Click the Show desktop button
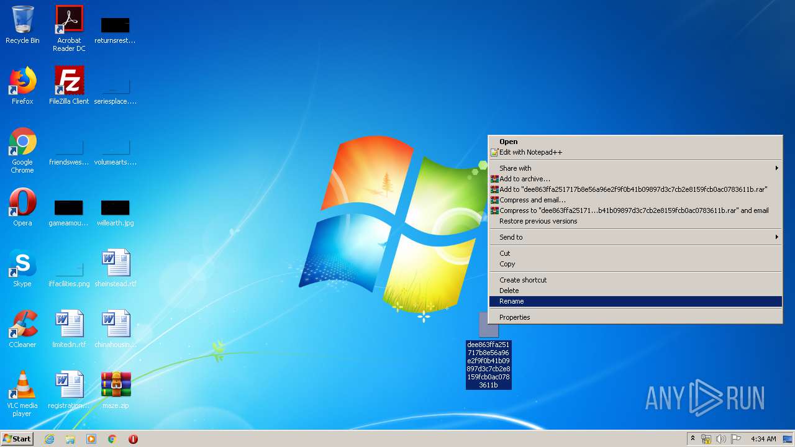Image resolution: width=795 pixels, height=447 pixels. click(788, 439)
